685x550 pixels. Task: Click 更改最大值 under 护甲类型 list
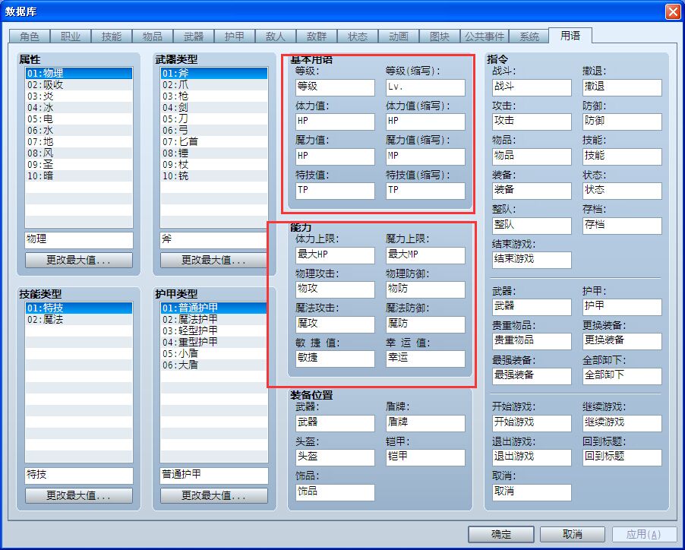[213, 496]
